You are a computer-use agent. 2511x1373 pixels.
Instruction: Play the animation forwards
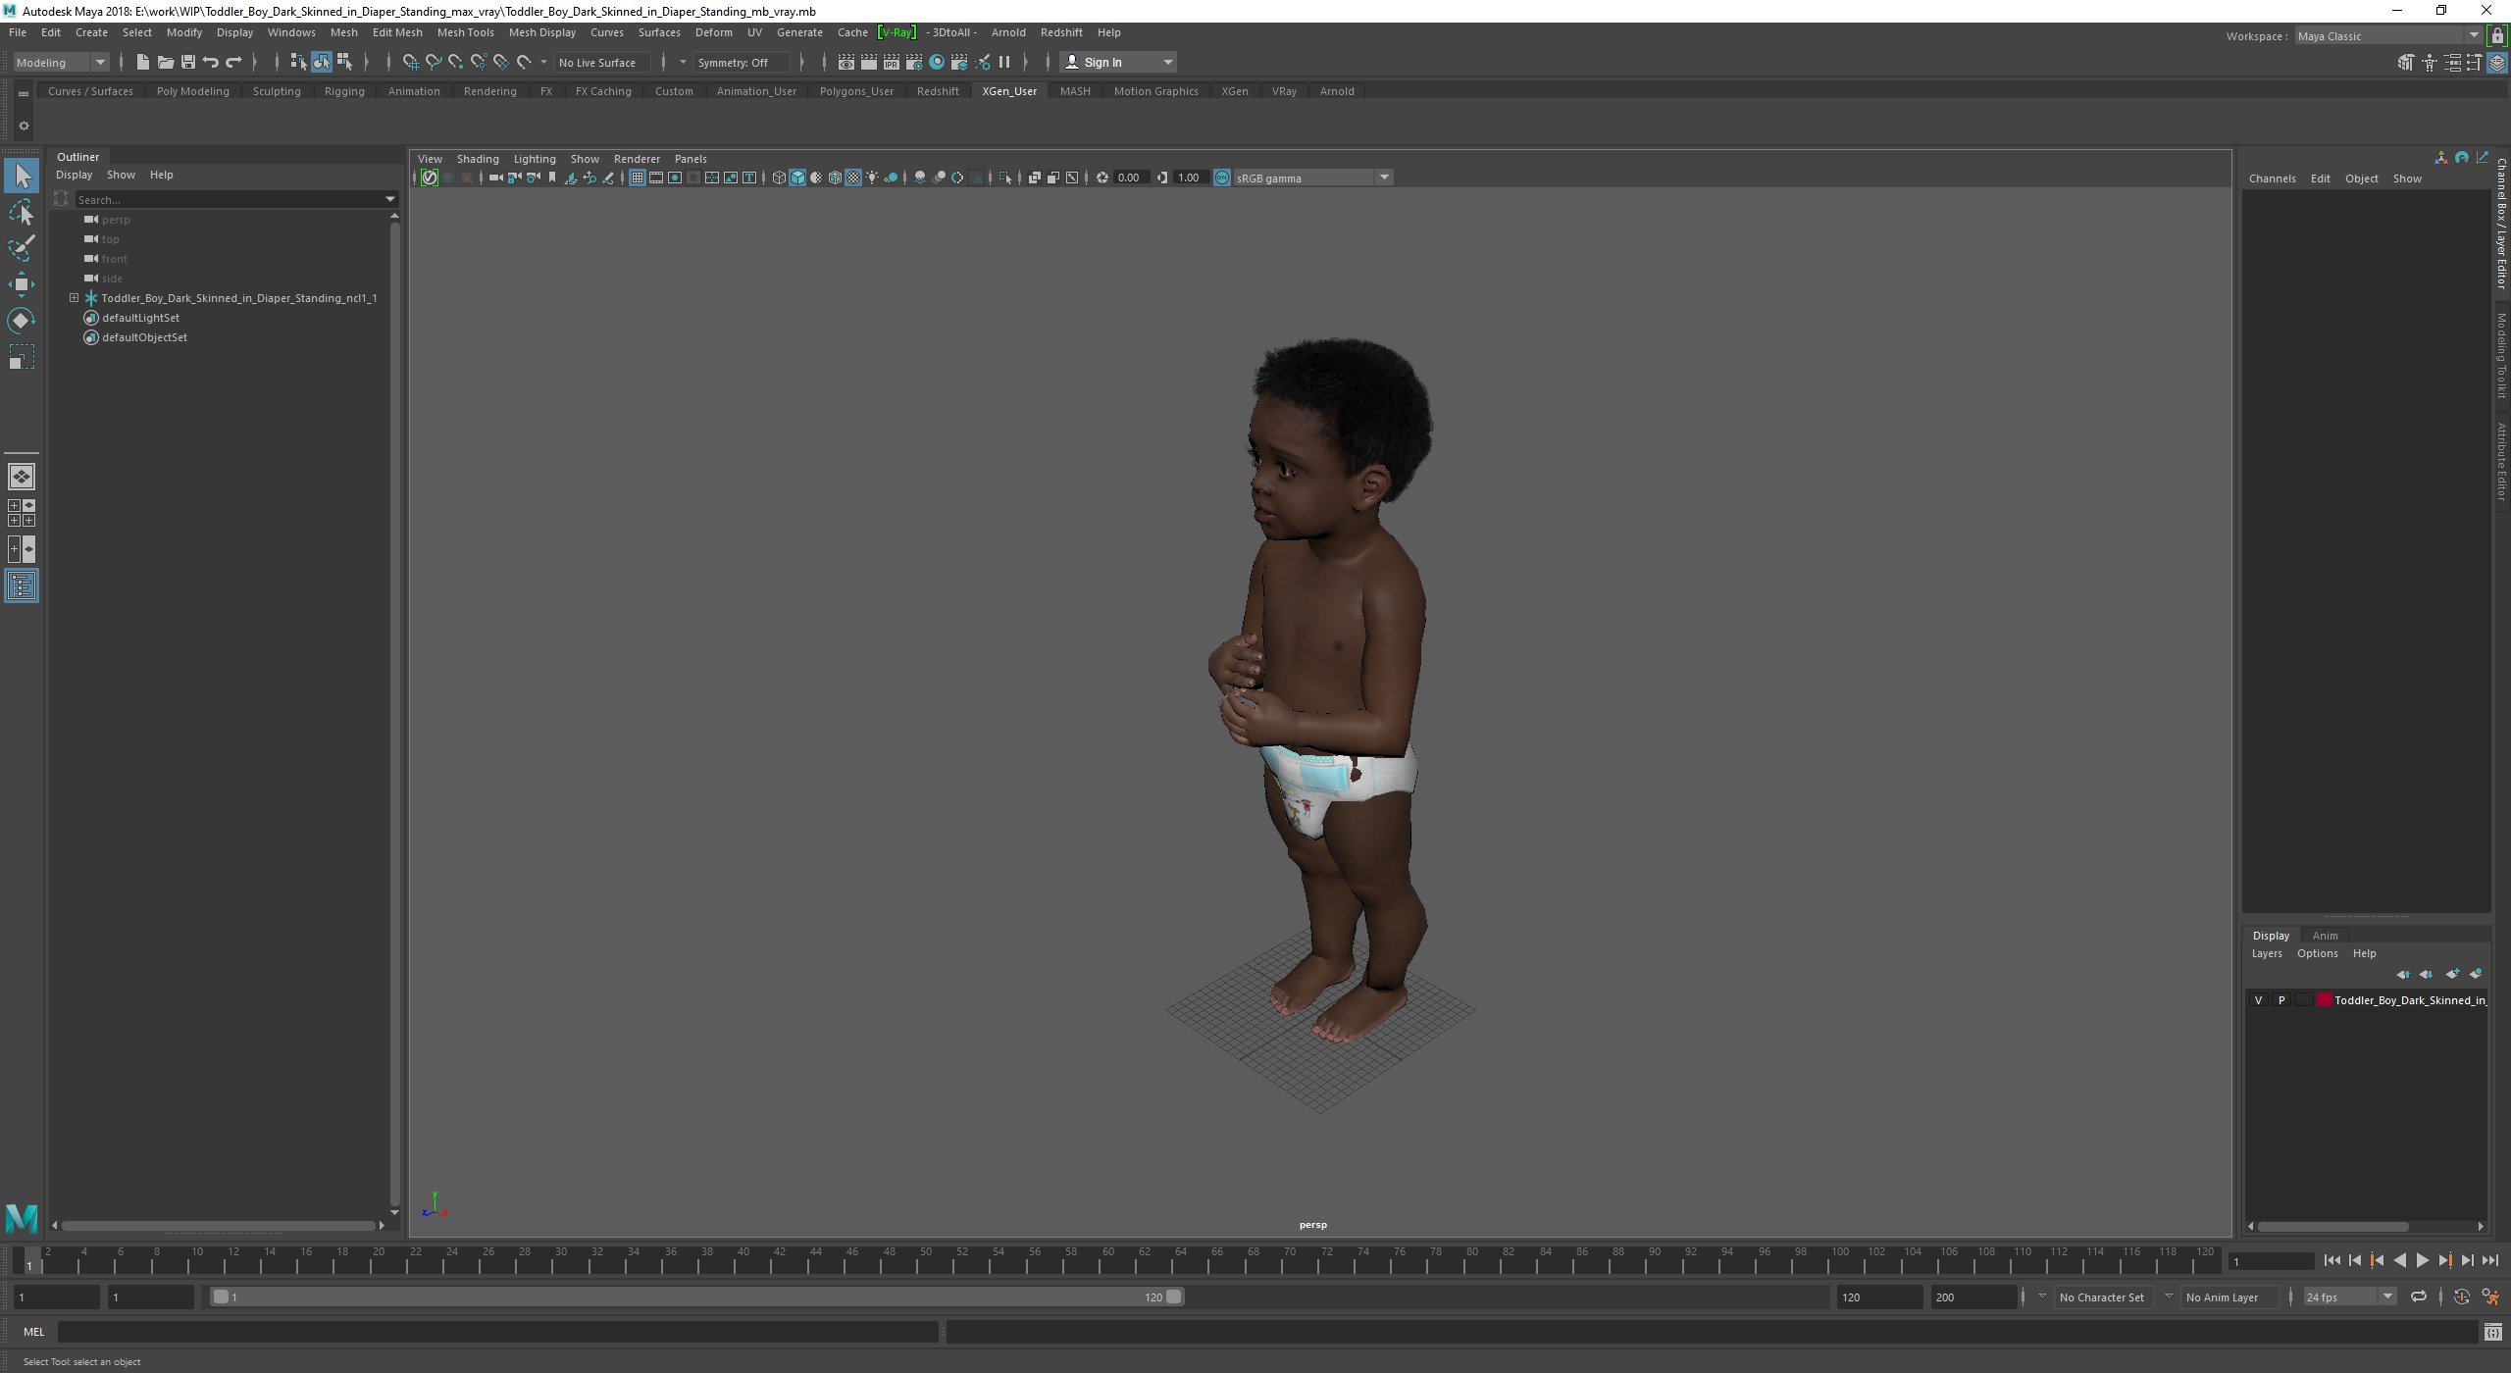[2422, 1260]
